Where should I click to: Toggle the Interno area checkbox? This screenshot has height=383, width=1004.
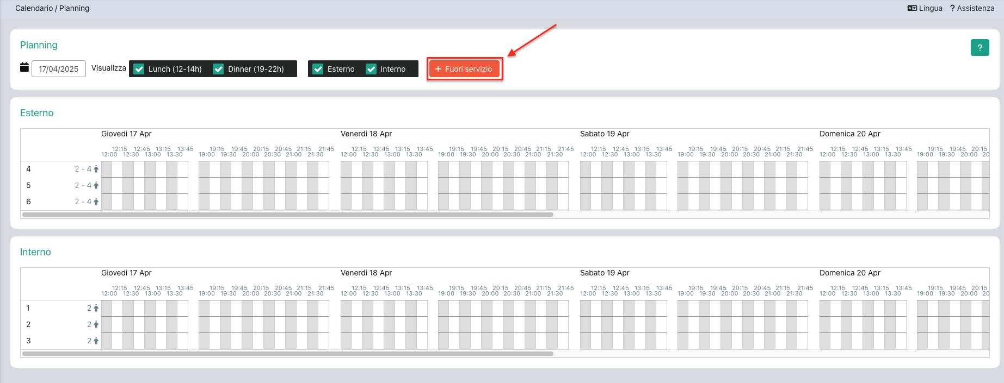[x=371, y=69]
